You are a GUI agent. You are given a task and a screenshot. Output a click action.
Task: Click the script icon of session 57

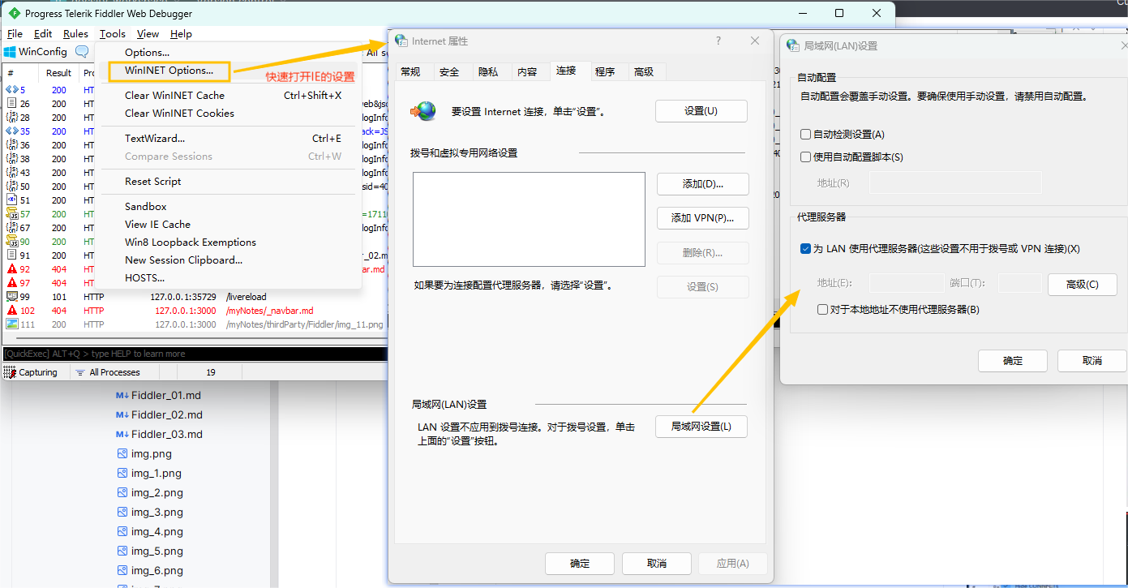coord(11,213)
